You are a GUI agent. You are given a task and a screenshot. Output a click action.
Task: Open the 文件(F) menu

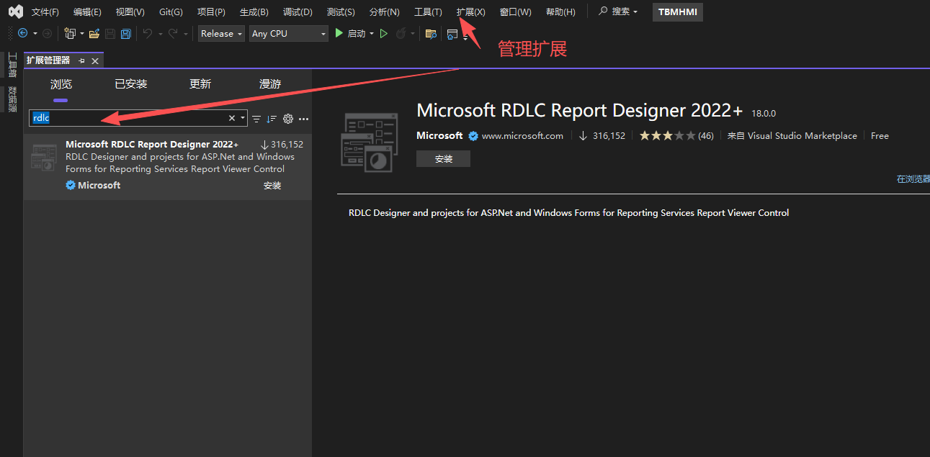[x=45, y=12]
